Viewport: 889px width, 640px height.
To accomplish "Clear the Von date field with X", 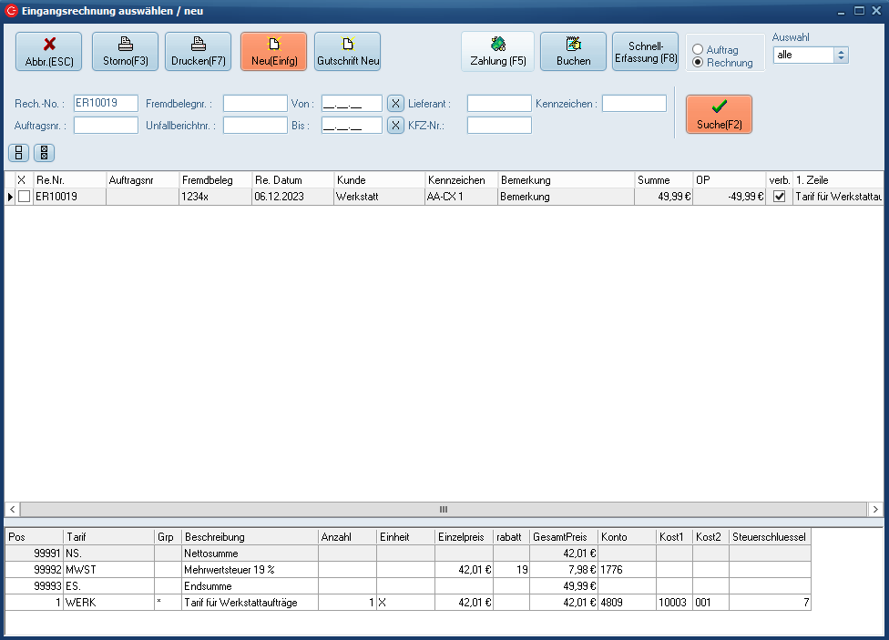I will (x=395, y=104).
